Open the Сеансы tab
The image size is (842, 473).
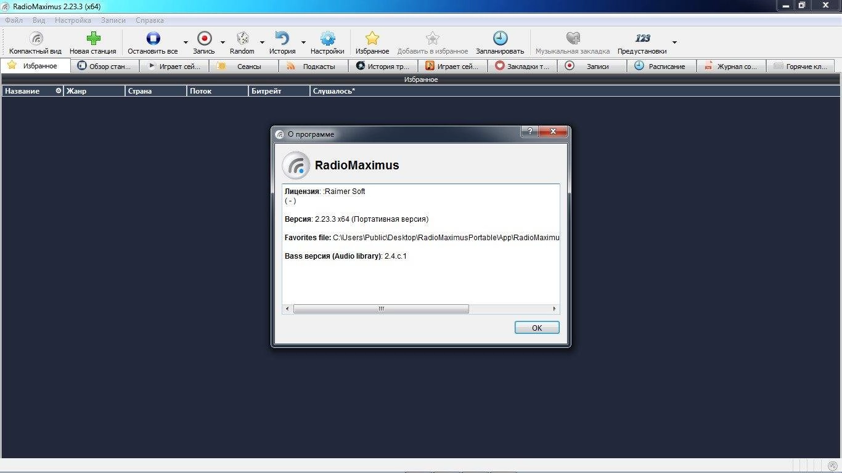(244, 66)
